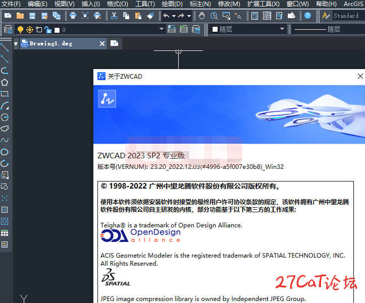Click the blue Help question mark icon

(308, 16)
